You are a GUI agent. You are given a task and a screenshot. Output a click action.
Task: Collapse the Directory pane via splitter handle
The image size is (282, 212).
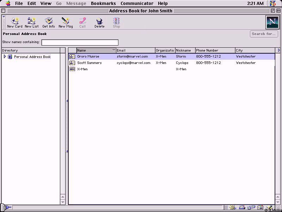click(x=67, y=126)
